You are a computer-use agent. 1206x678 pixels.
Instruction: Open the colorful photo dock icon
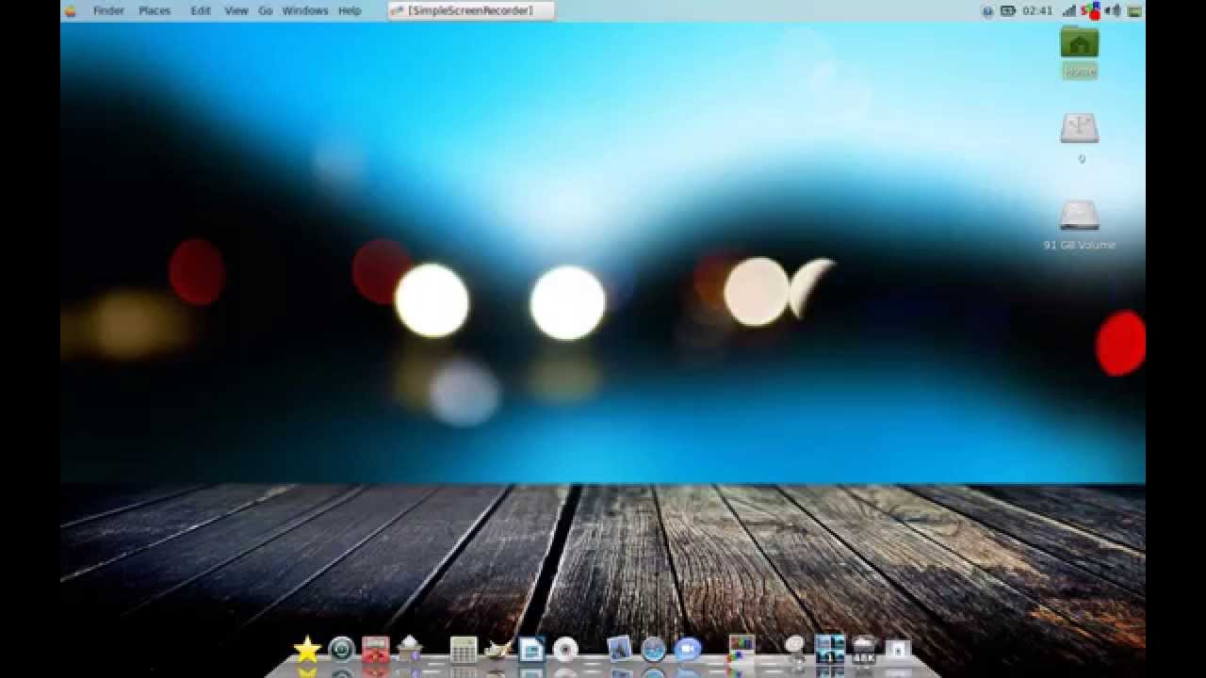point(742,648)
